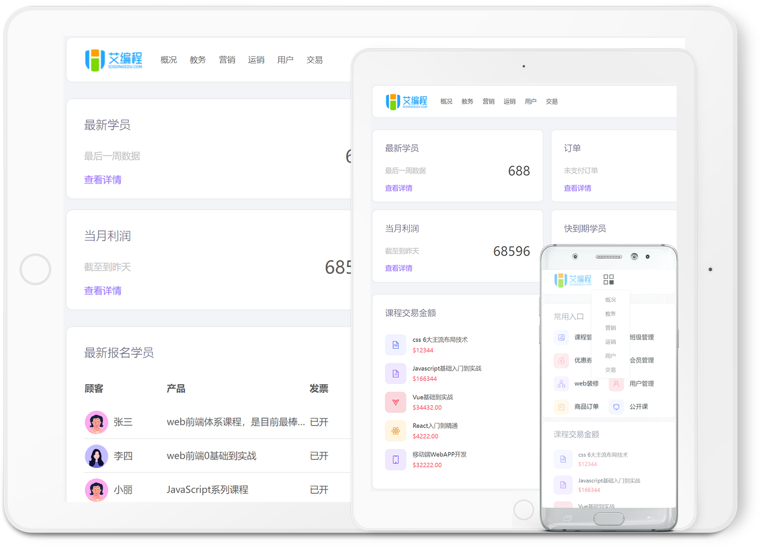Viewport: 761px width, 547px height.
Task: Click the Vue基础到实战 red icon on middle tablet
Action: click(x=396, y=402)
